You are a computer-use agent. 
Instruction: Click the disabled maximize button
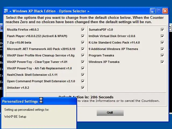click(x=159, y=11)
